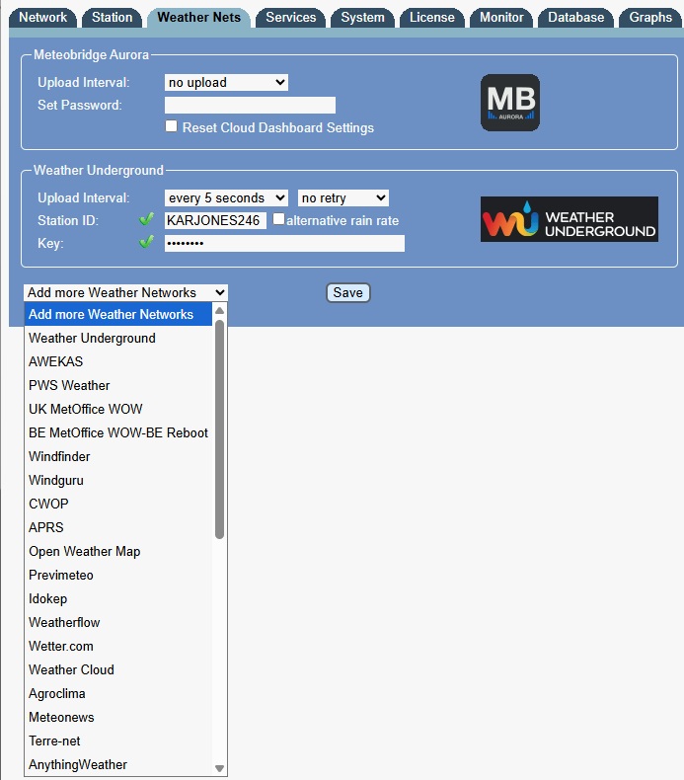Choose 'UK MetOffice WOW' option
Viewport: 684px width, 780px height.
click(118, 409)
